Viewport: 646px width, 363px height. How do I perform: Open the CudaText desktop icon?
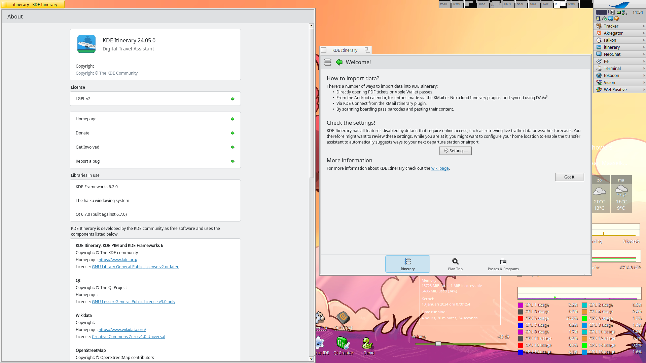(343, 318)
